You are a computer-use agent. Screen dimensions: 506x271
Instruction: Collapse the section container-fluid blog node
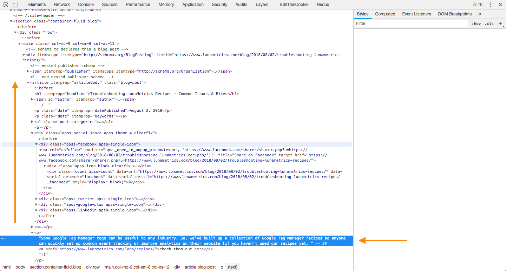pyautogui.click(x=11, y=21)
